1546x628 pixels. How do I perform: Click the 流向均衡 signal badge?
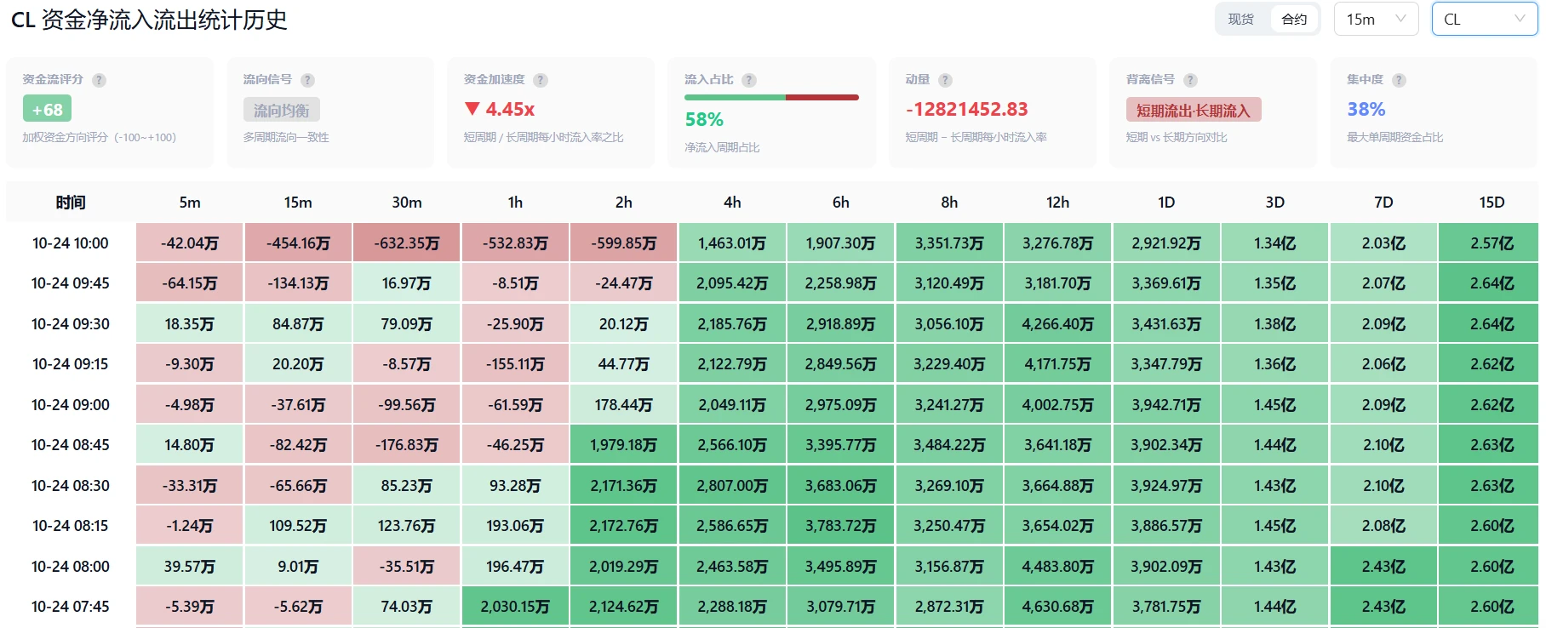coord(282,110)
